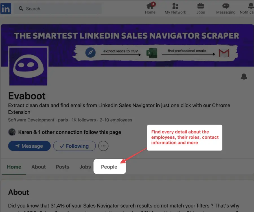Open the About tab
Screen dimensions: 254x212
point(38,167)
